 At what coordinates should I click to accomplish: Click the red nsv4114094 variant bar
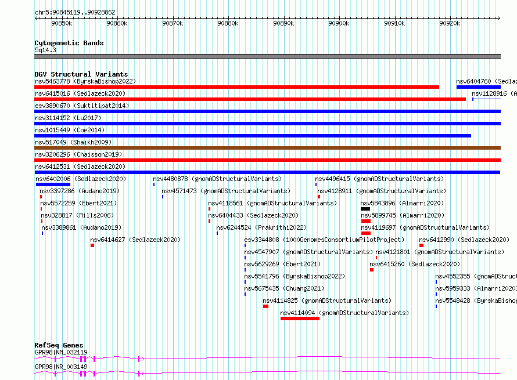[x=300, y=319]
